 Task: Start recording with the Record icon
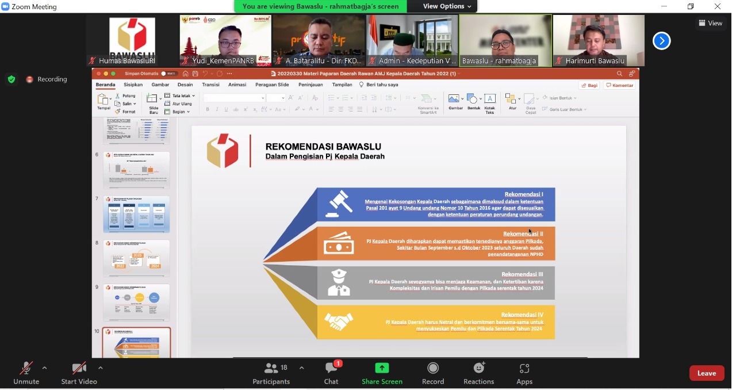coord(433,369)
